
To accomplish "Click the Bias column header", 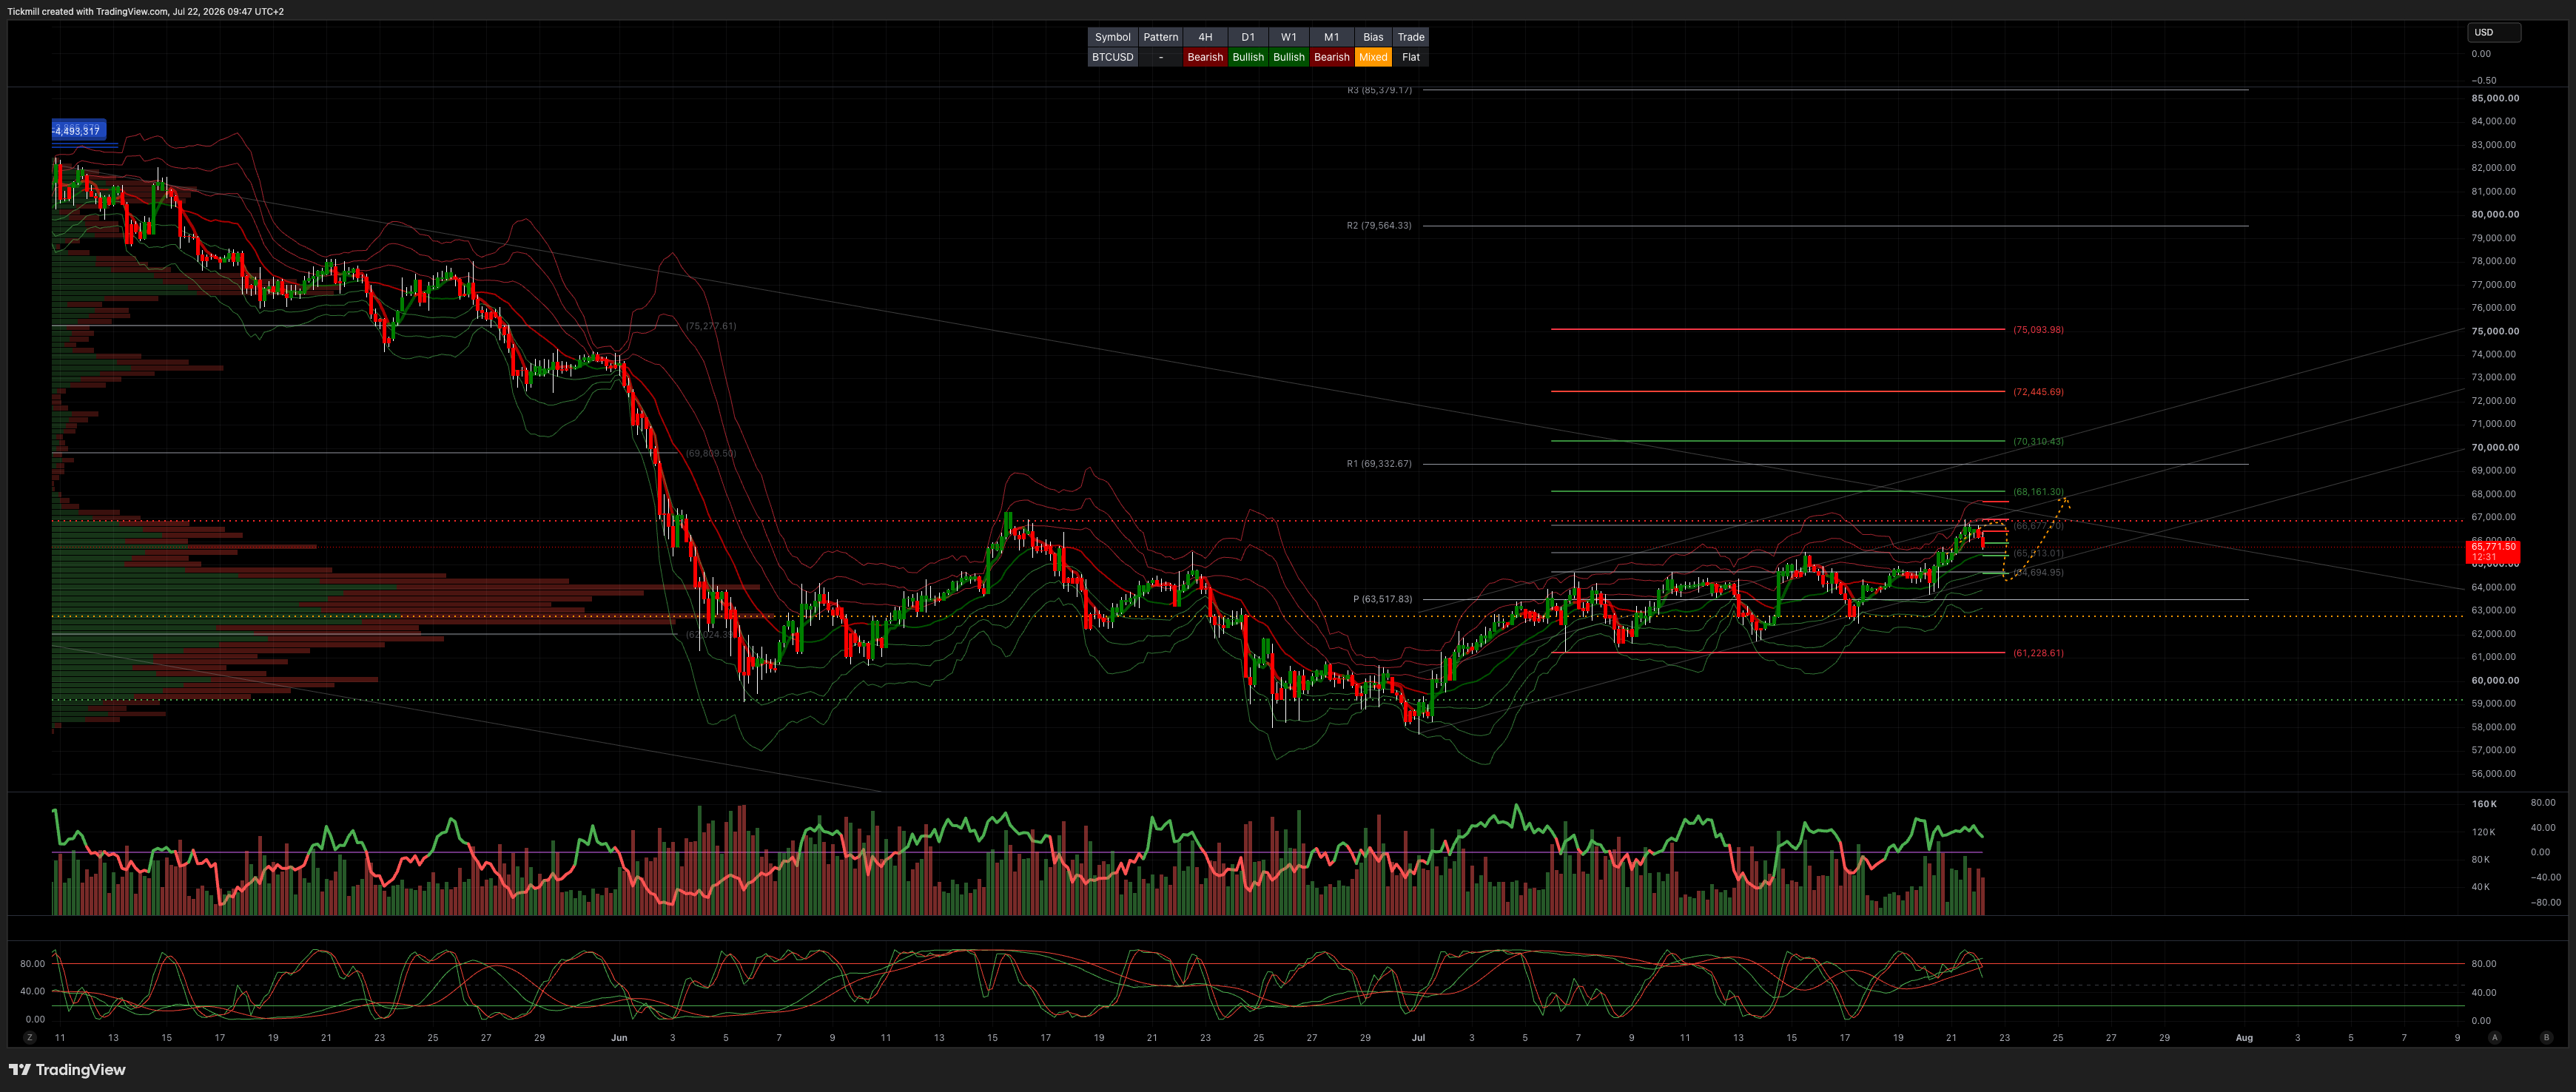I will click(1373, 37).
